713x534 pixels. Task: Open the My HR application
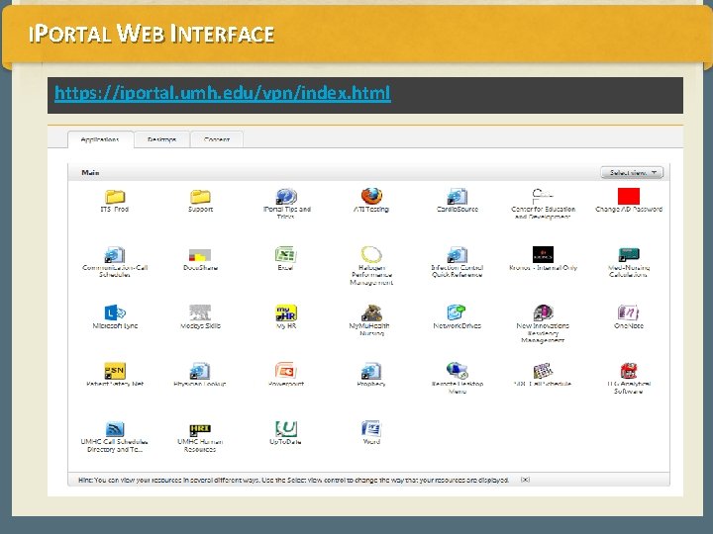286,312
